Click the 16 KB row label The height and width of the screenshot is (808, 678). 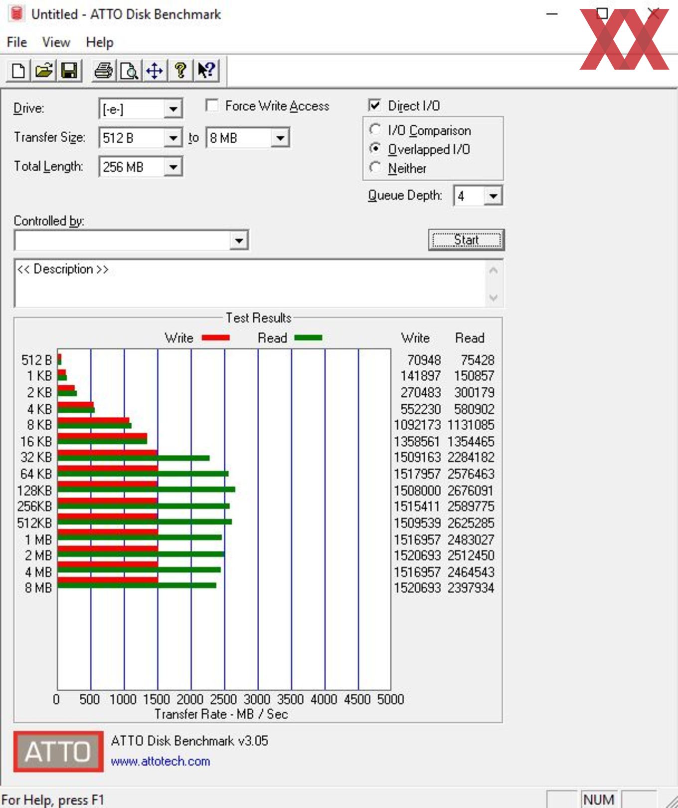(36, 441)
